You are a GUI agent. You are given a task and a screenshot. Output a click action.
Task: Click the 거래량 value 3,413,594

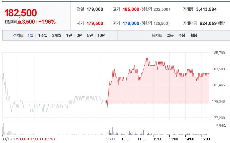[206, 9]
